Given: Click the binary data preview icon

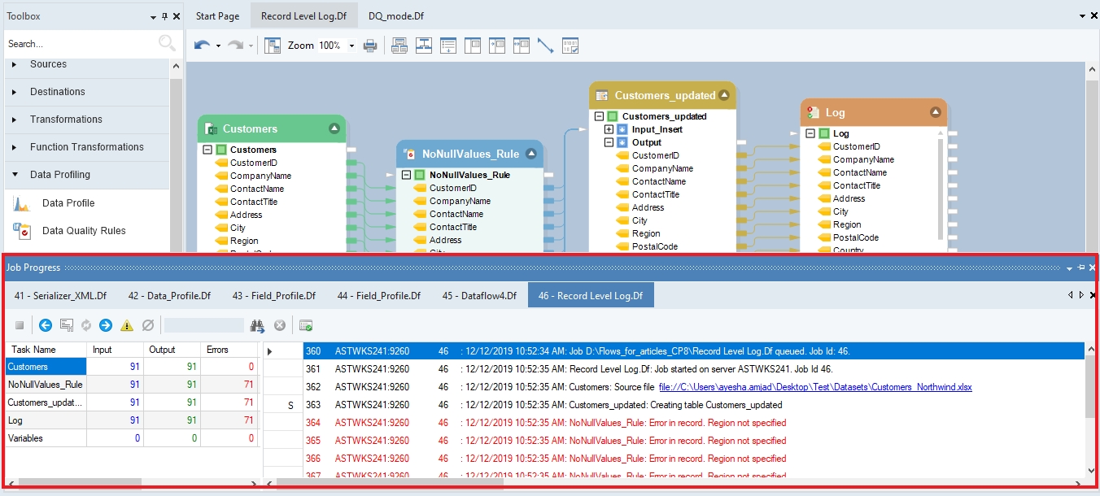Looking at the screenshot, I should tap(570, 46).
